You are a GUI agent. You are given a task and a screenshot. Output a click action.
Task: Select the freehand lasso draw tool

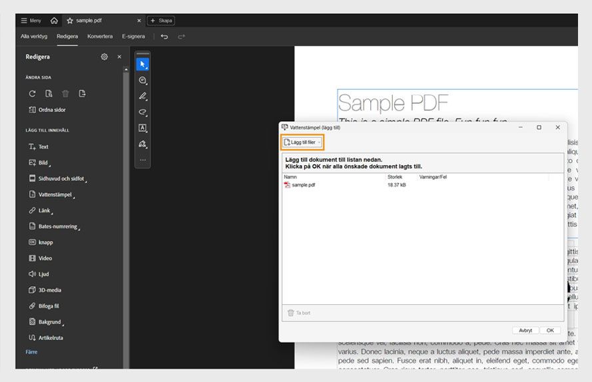point(143,112)
